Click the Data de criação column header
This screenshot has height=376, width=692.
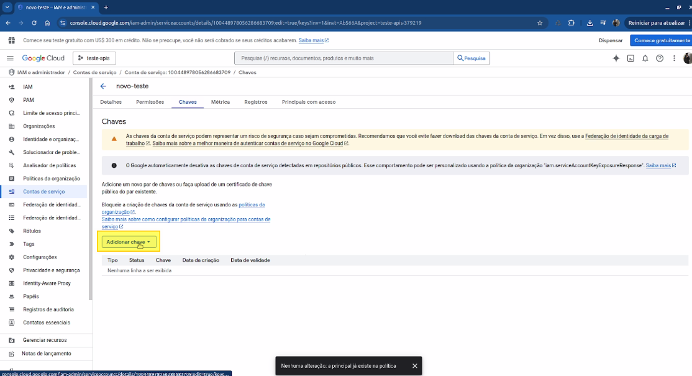click(201, 260)
